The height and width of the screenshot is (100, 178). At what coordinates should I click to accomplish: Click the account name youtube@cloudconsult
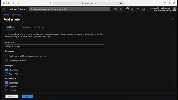[160, 8]
